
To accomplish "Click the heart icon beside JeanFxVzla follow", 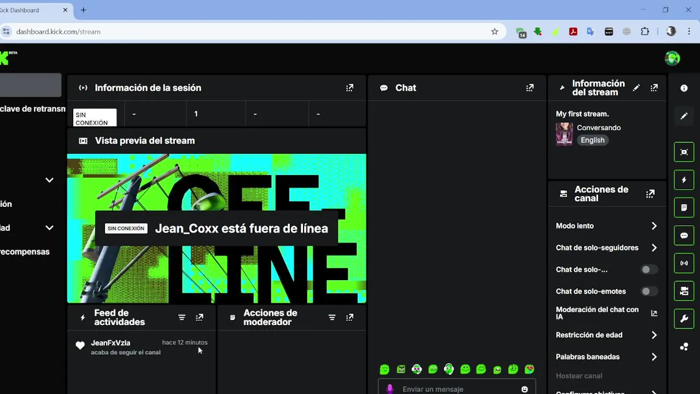I will point(80,345).
